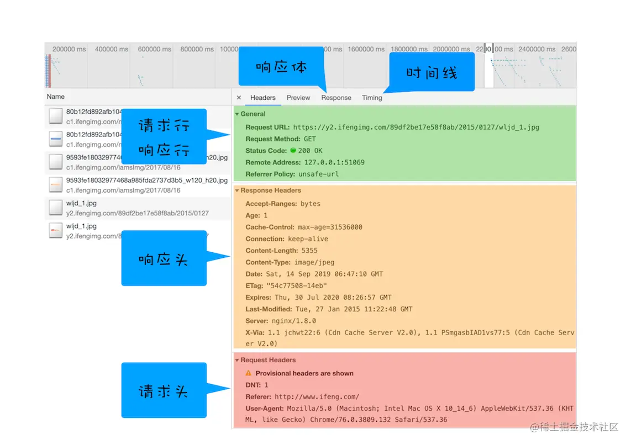Screen dimensions: 631x445
Task: Close the request details pane
Action: click(239, 98)
